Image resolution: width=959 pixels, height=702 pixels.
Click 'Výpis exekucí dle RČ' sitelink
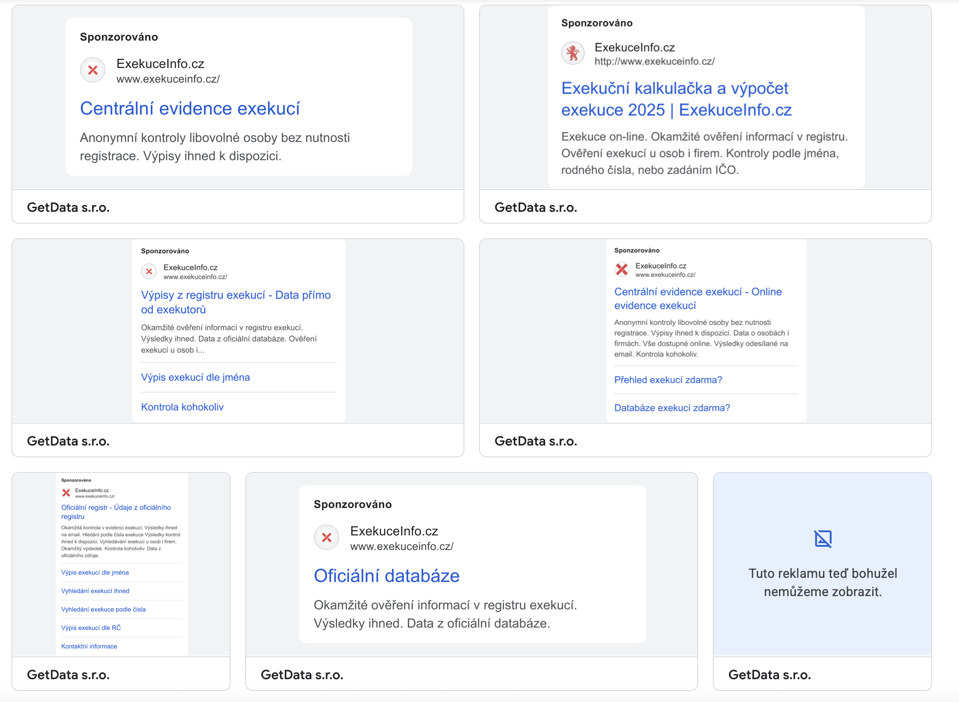point(91,628)
